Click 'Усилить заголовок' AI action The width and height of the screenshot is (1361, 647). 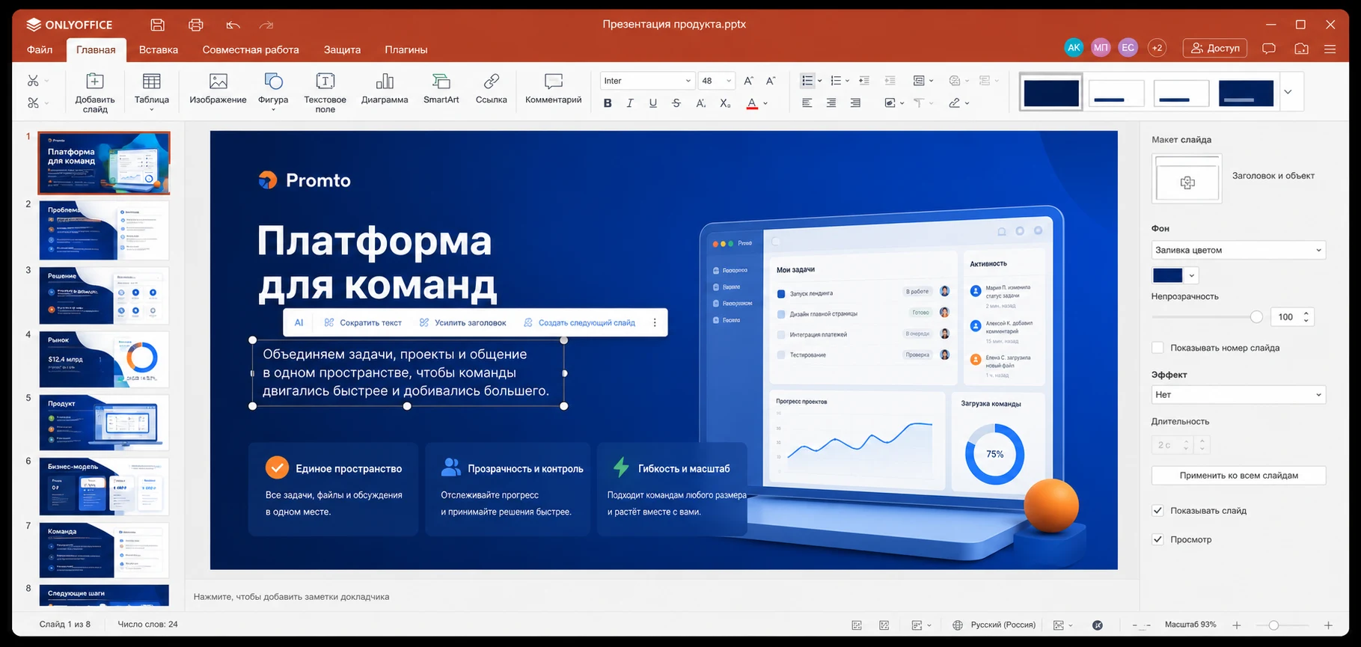coord(462,322)
